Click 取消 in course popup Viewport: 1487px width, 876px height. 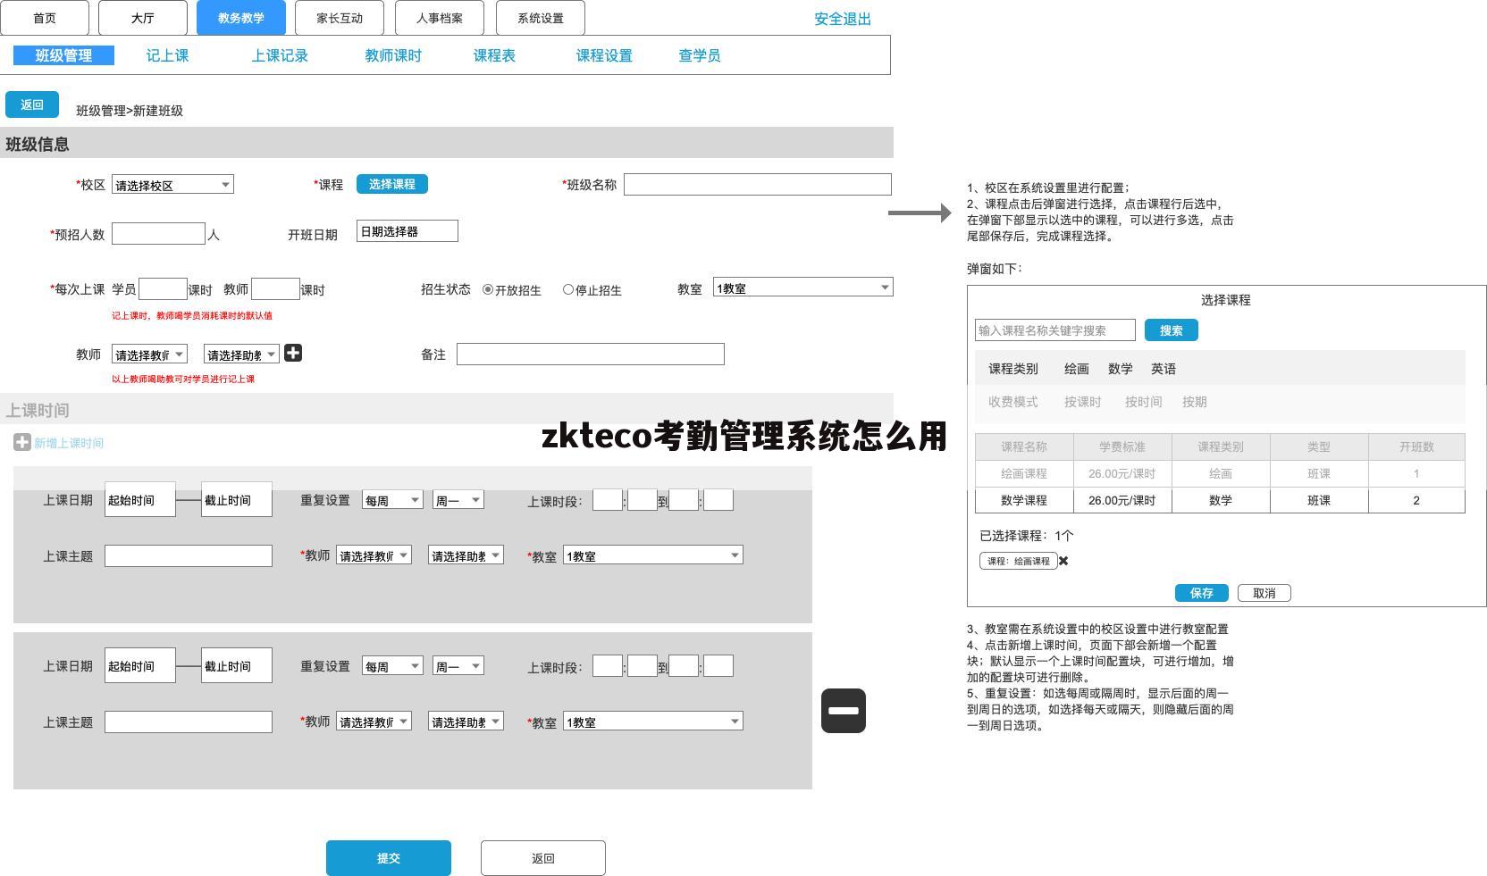coord(1264,593)
